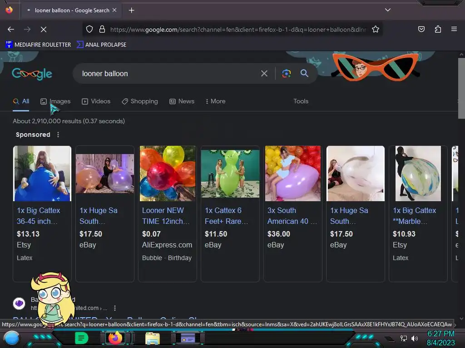Switch to the Shopping results tab
This screenshot has width=465, height=348.
pyautogui.click(x=140, y=101)
